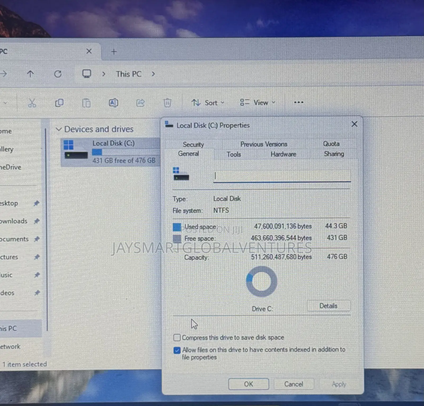
Task: Close the Local Disk Properties dialog
Action: click(x=354, y=124)
